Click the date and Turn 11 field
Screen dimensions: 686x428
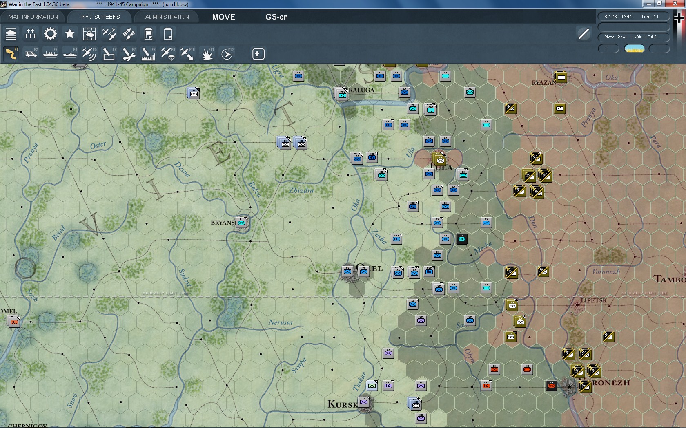634,17
